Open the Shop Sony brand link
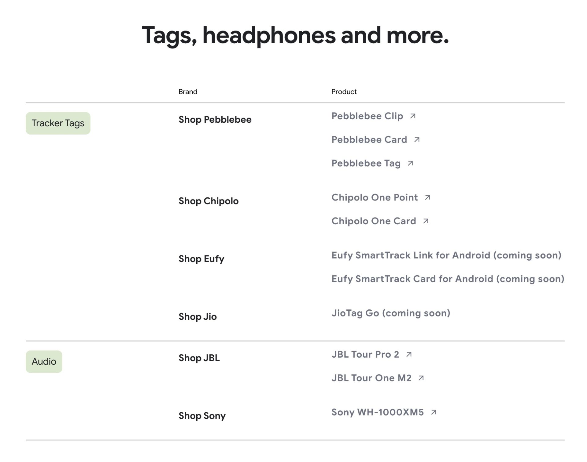 [x=202, y=416]
